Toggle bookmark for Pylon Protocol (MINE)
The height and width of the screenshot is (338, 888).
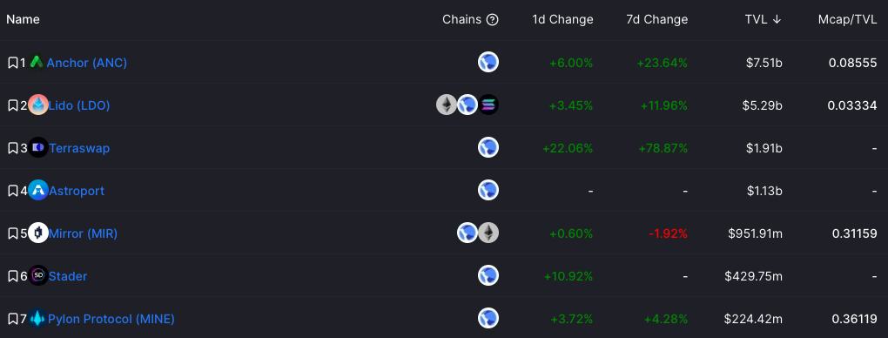(x=12, y=320)
